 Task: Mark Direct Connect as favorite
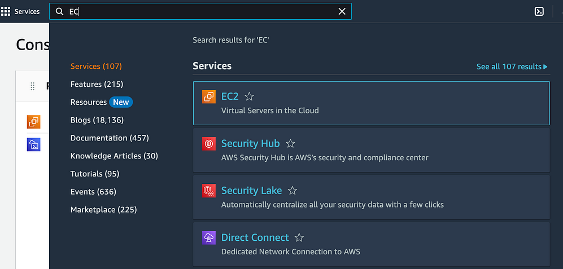[x=299, y=238]
